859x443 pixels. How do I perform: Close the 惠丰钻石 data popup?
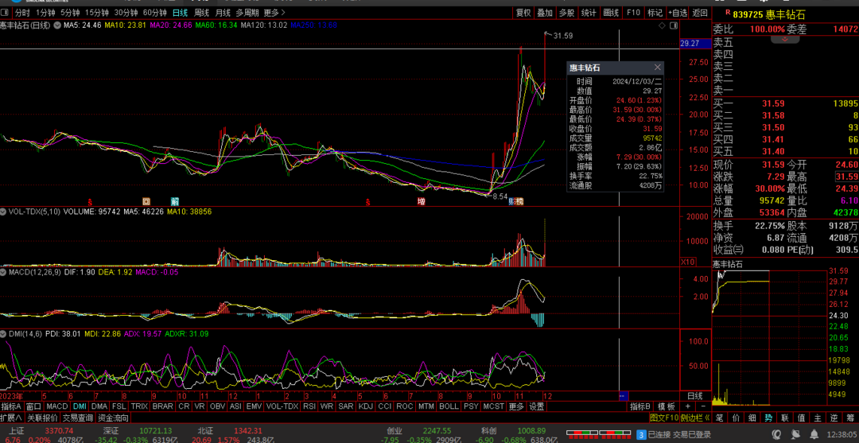point(658,68)
